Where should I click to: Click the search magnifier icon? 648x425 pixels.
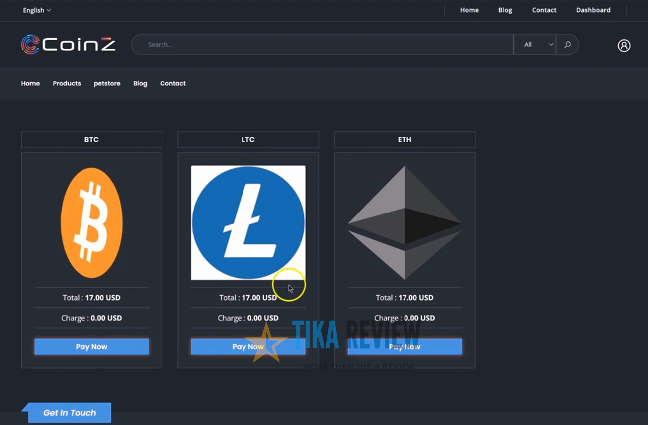567,44
